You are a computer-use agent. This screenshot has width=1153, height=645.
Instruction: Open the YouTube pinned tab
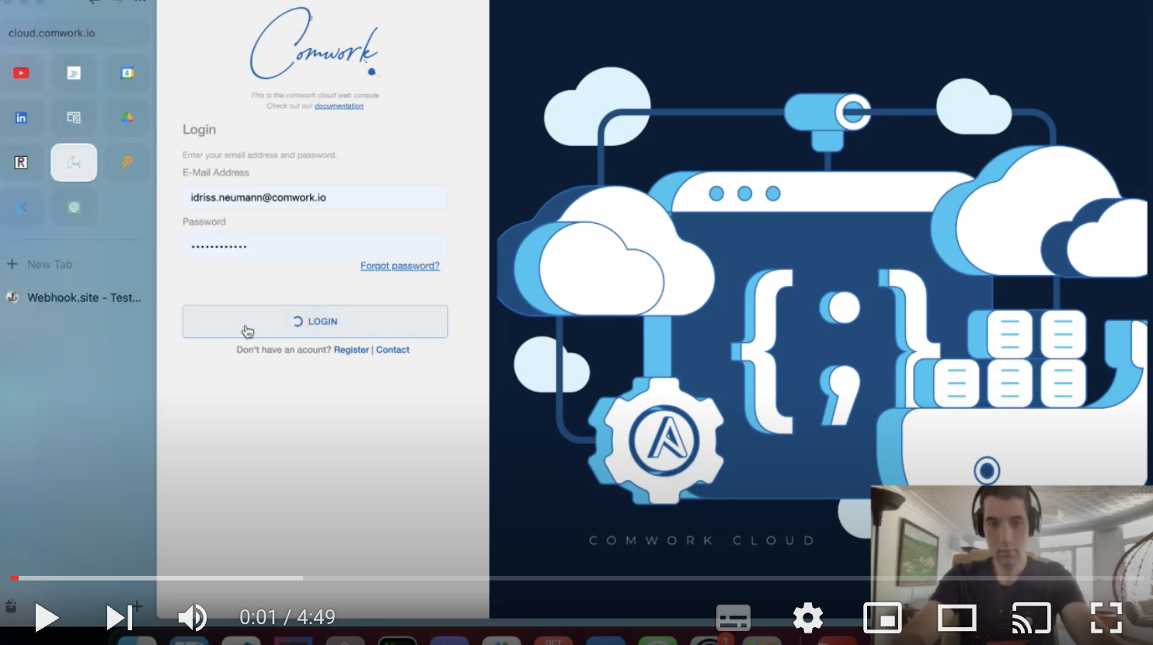[21, 73]
